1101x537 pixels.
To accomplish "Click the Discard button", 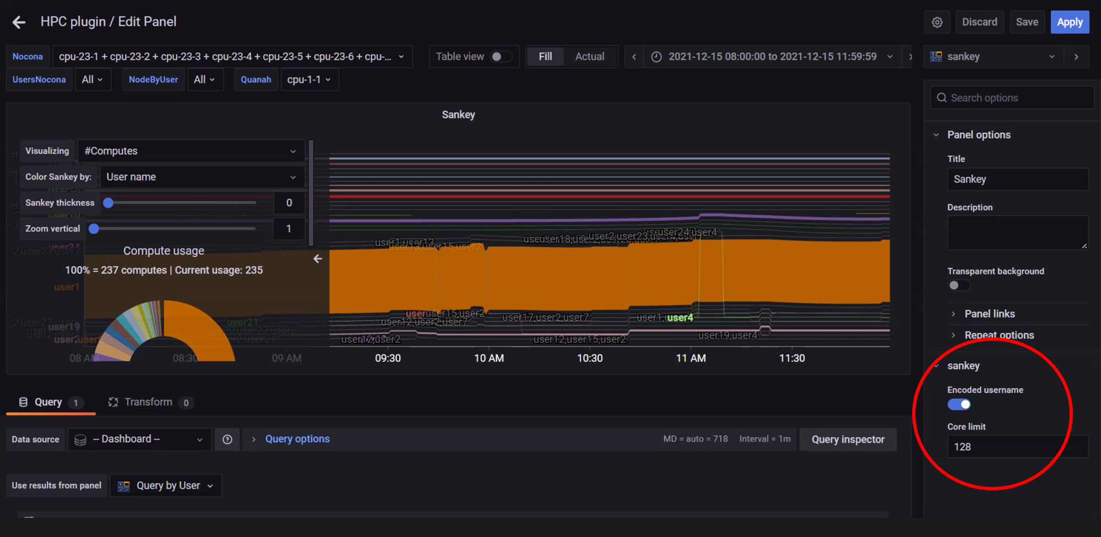I will tap(979, 22).
